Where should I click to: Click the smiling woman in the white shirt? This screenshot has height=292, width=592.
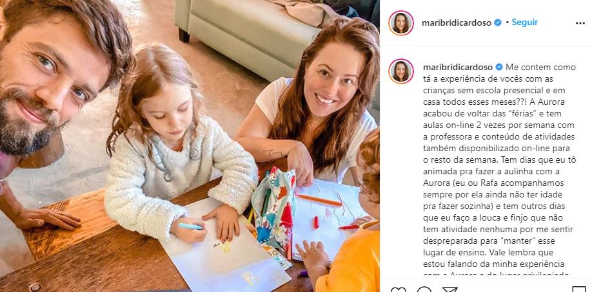(317, 109)
